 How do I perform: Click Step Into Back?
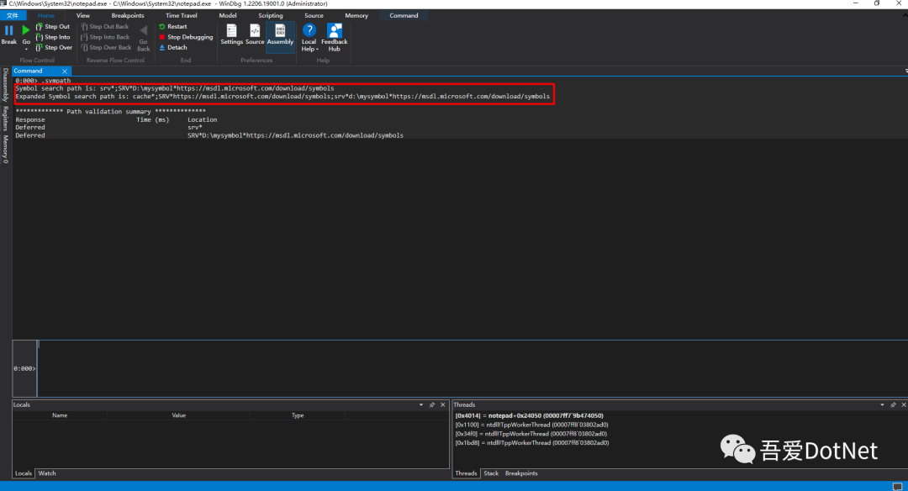[105, 37]
